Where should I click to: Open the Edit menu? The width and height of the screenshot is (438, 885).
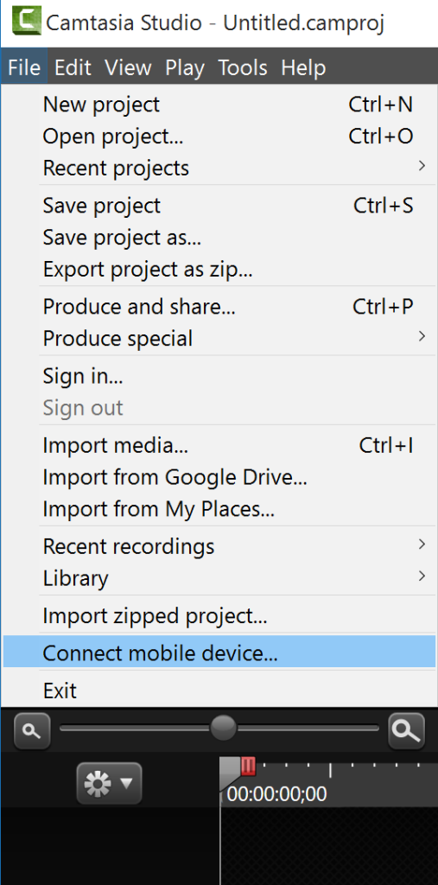point(73,67)
